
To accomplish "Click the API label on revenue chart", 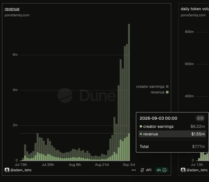I will pyautogui.click(x=149, y=170).
